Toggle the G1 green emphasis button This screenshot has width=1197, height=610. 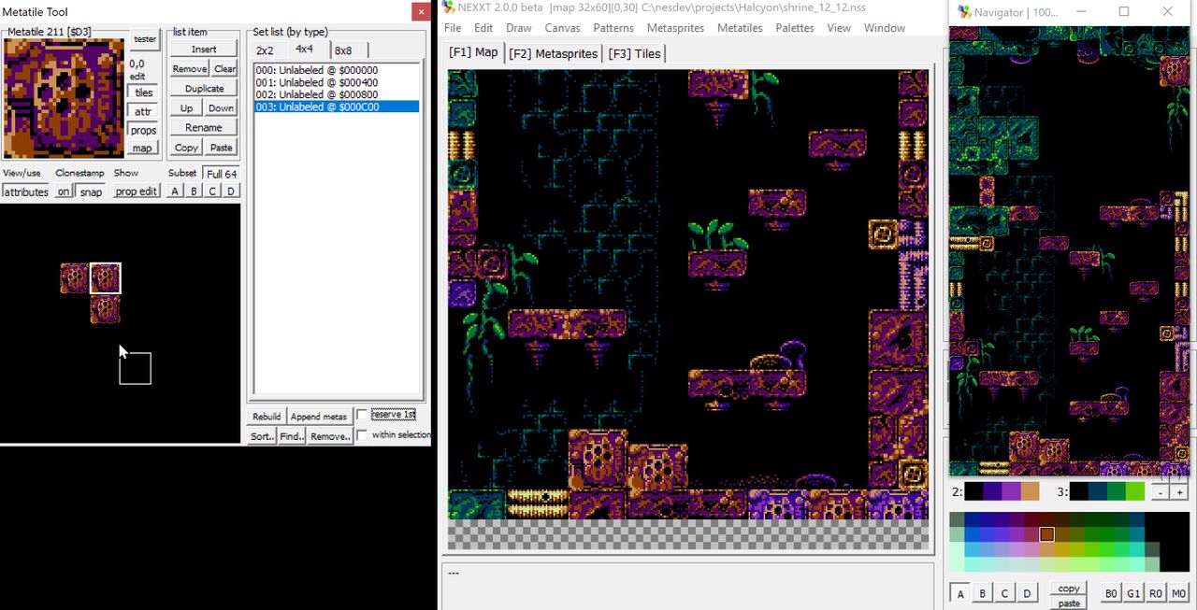[x=1132, y=593]
